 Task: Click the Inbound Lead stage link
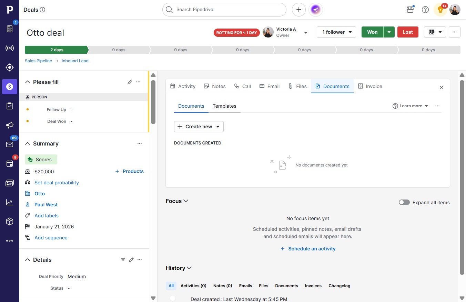(x=75, y=61)
